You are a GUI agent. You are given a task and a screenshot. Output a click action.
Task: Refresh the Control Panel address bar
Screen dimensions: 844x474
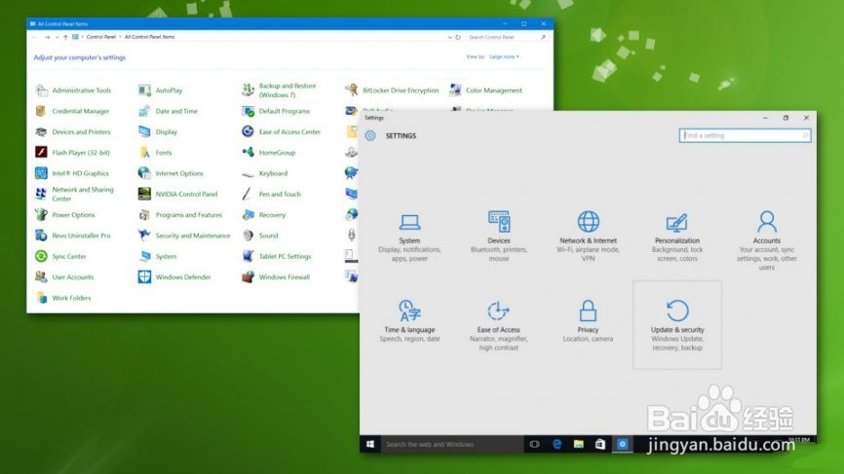coord(458,37)
